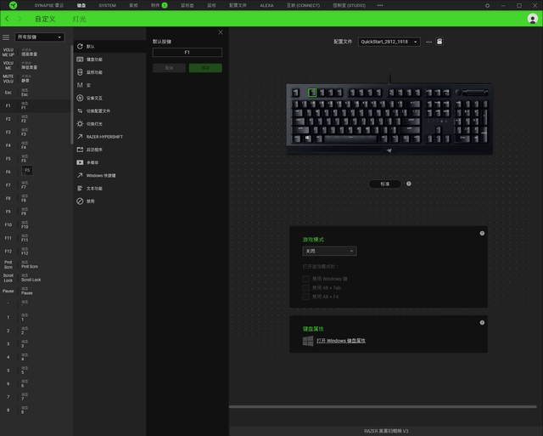Screen dimensions: 543x436
Task: Toggle the 禁用 Windows 键 checkbox
Action: 305,279
